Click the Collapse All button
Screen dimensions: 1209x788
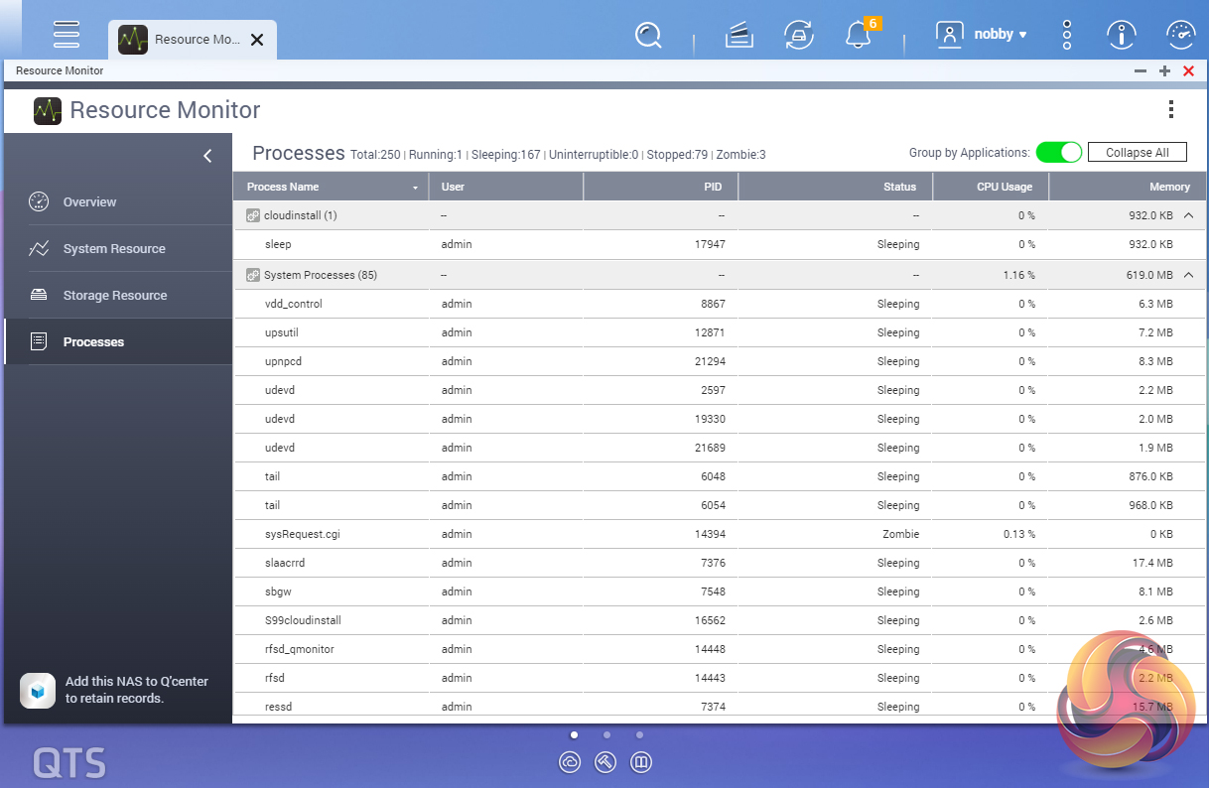click(1137, 153)
